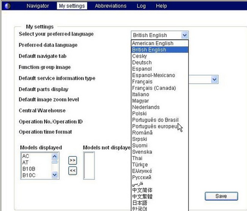Viewport: 247px width, 211px height.
Task: Select Espanol-Mexicano language option
Action: [x=160, y=75]
